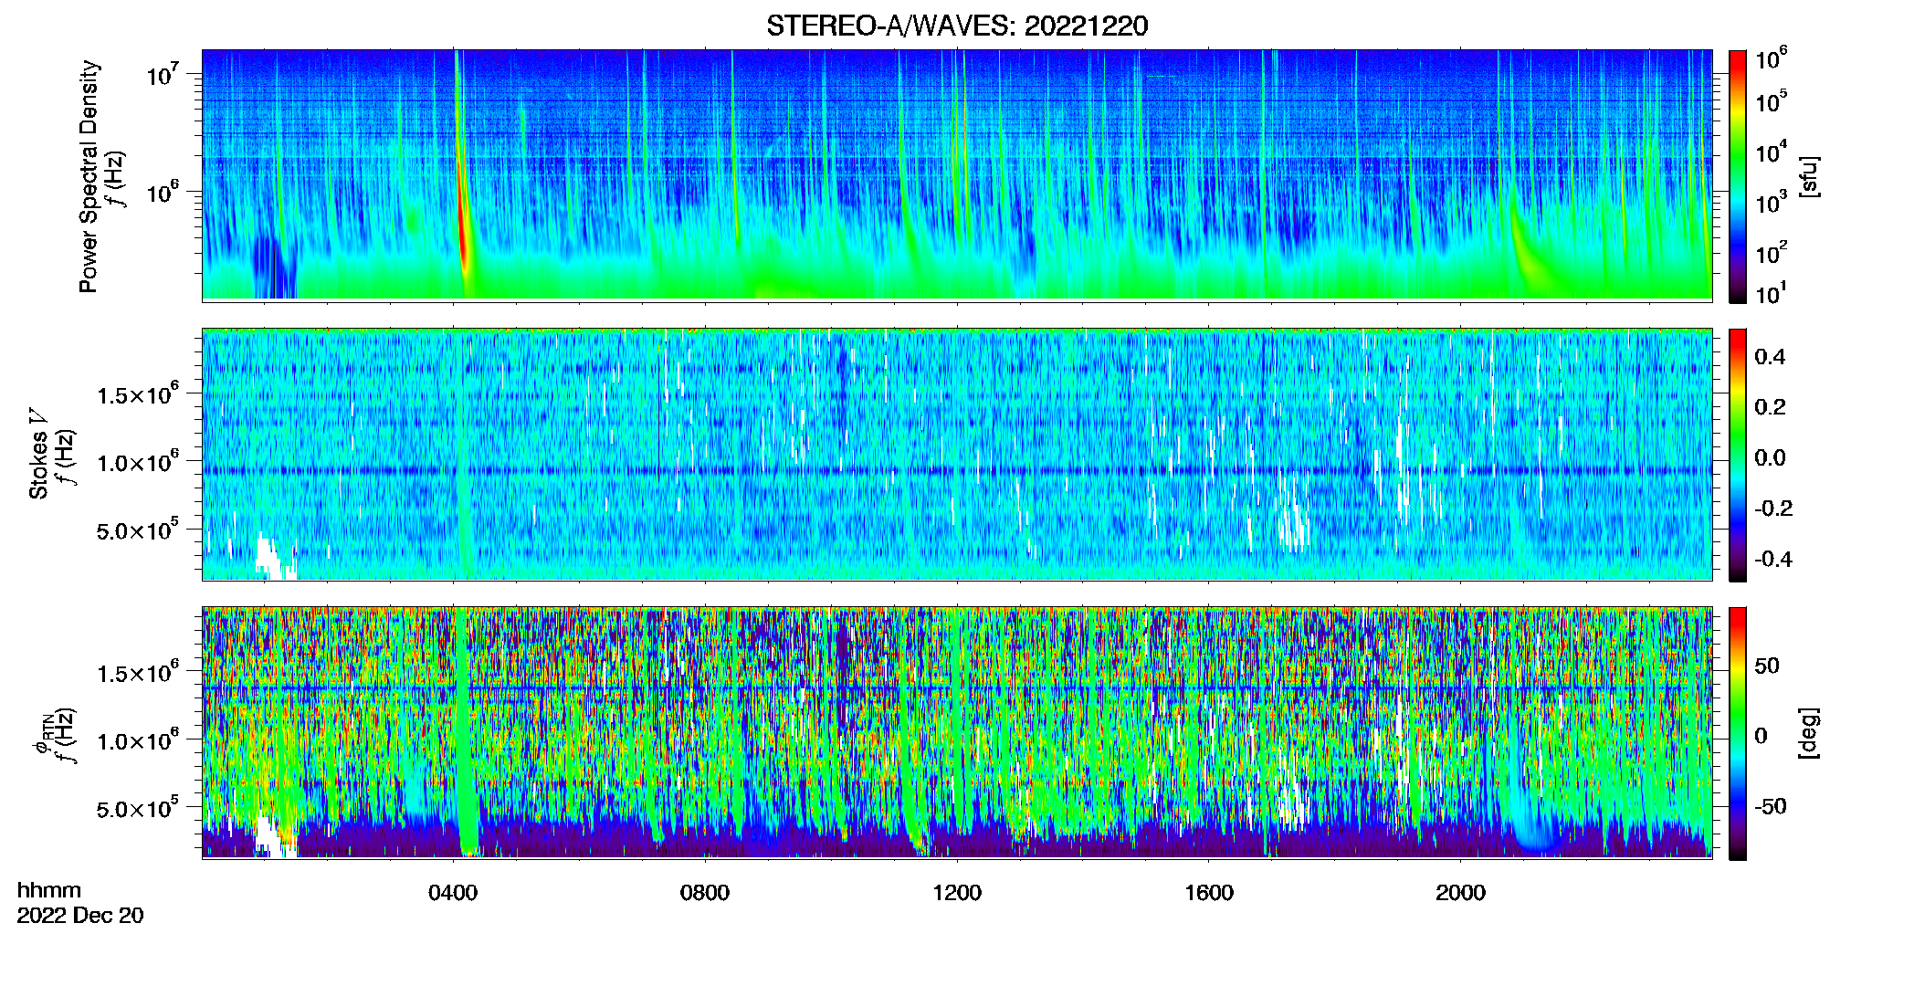The image size is (1914, 986).
Task: Click the "-50" label on the degrees color bar
Action: click(1770, 806)
